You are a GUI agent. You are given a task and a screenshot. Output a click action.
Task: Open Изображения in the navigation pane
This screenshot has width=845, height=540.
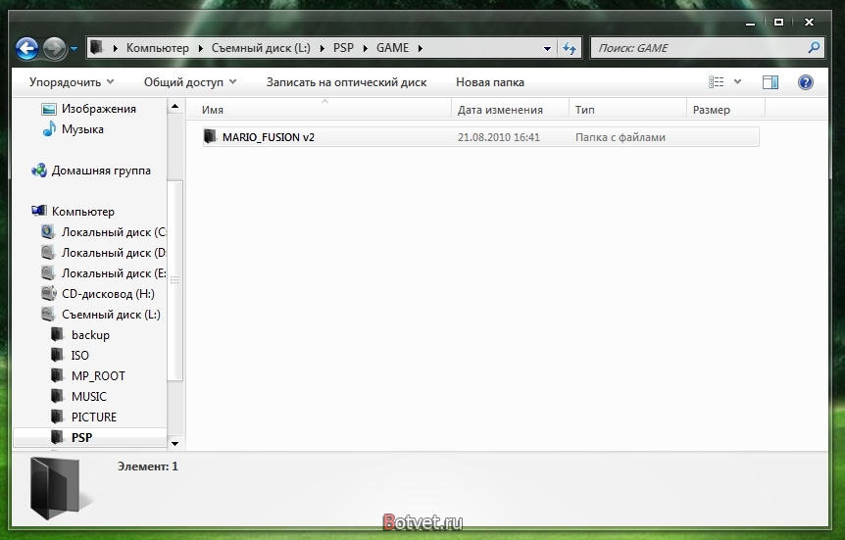[x=99, y=109]
